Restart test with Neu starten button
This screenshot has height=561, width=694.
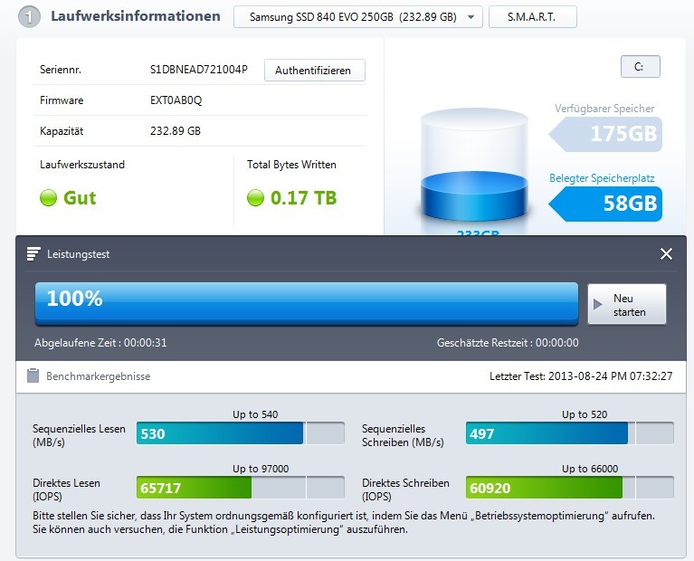tap(626, 304)
